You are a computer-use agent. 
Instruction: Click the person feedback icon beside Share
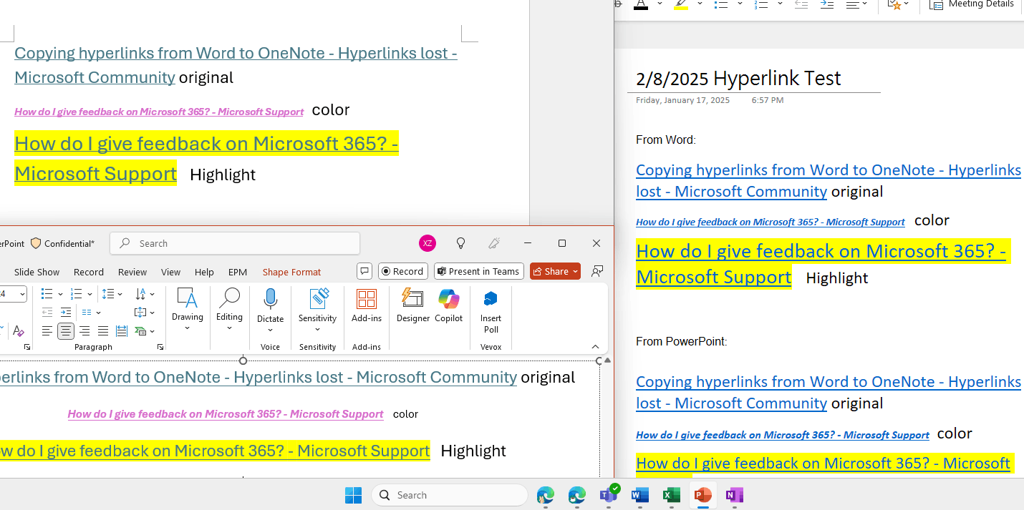pyautogui.click(x=597, y=271)
